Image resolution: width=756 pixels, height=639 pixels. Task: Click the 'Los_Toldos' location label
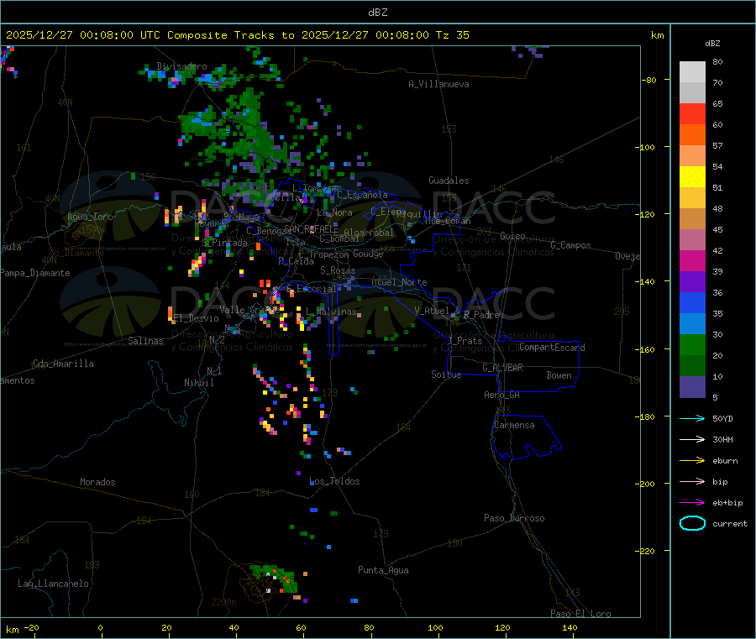pyautogui.click(x=334, y=481)
